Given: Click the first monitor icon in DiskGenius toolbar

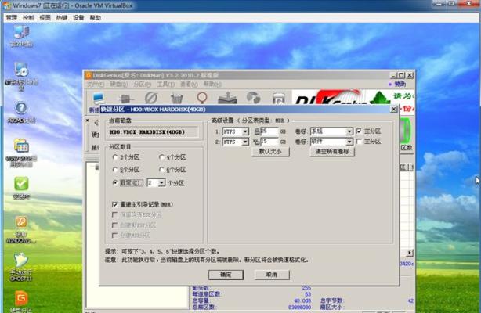Looking at the screenshot, I should [x=99, y=98].
